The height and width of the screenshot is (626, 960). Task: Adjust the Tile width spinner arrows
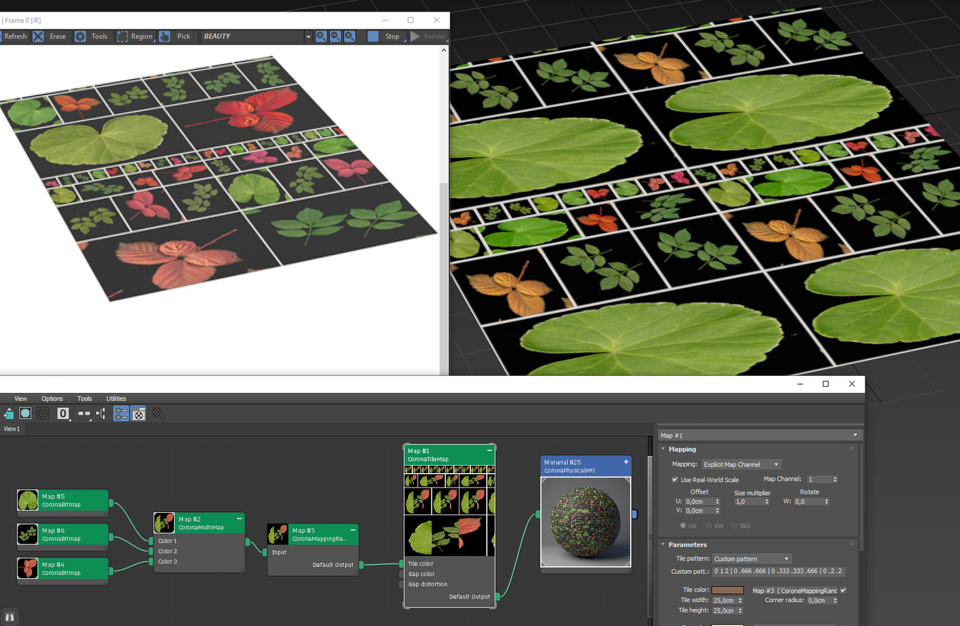tap(740, 601)
